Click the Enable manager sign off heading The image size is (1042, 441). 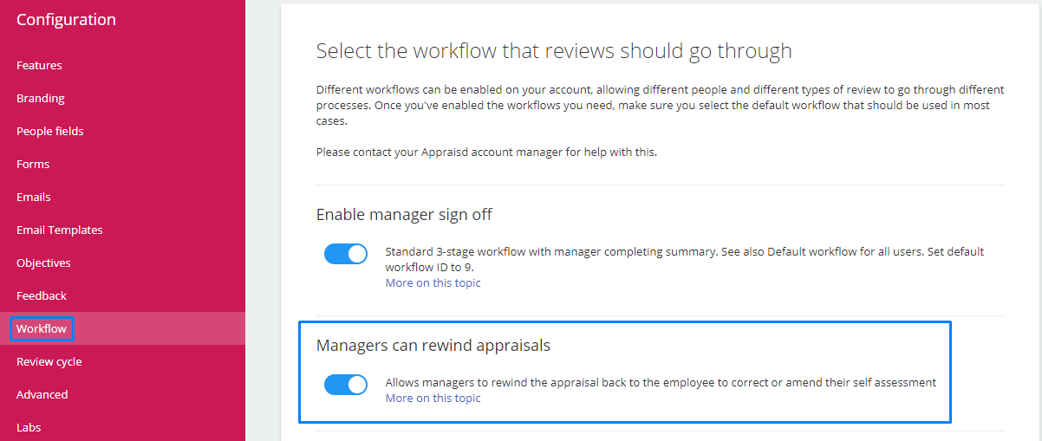click(405, 214)
